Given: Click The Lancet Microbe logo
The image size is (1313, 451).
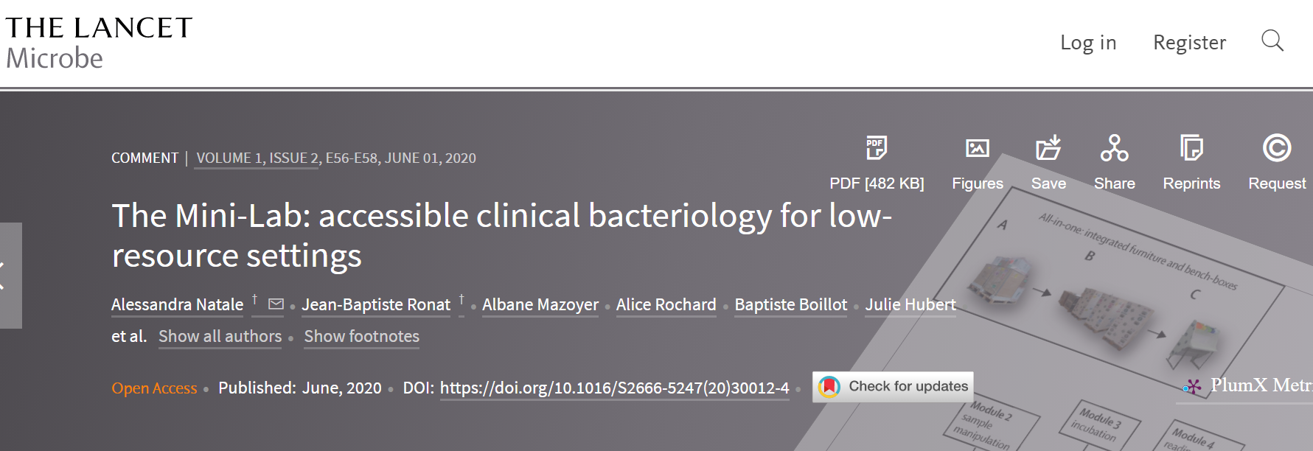Looking at the screenshot, I should tap(99, 43).
